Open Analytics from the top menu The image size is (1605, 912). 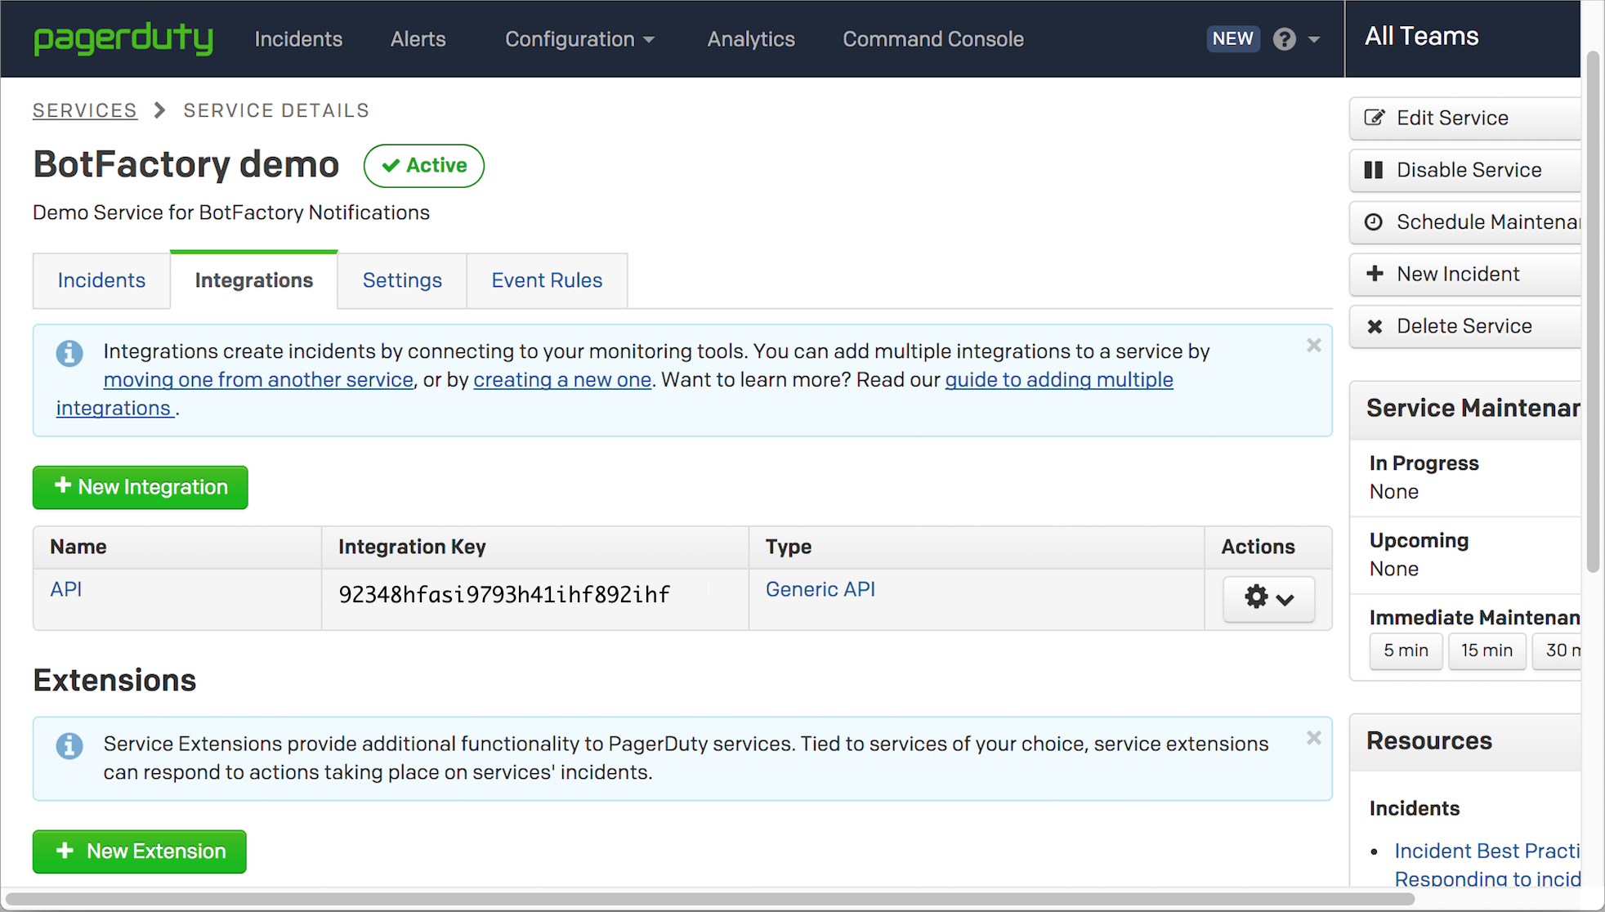[x=750, y=39]
